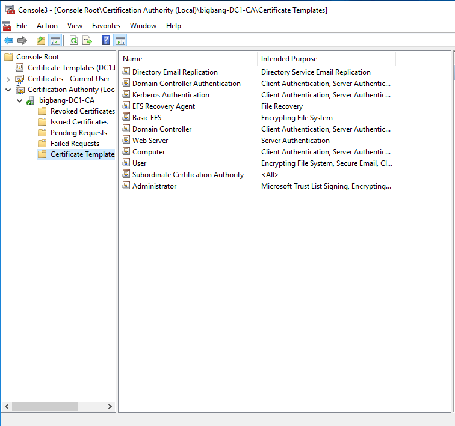
Task: Click the 'Server Authentication' purpose cell
Action: (296, 141)
